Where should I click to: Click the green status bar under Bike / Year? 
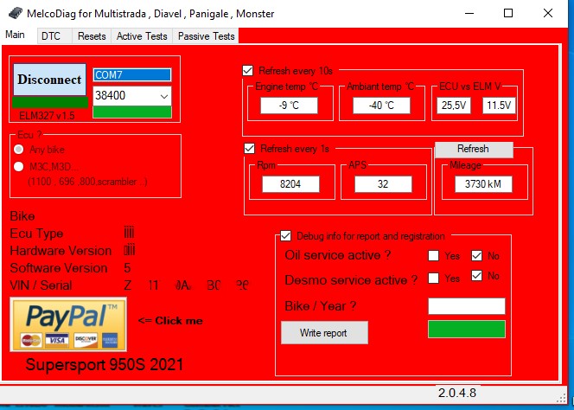click(466, 330)
